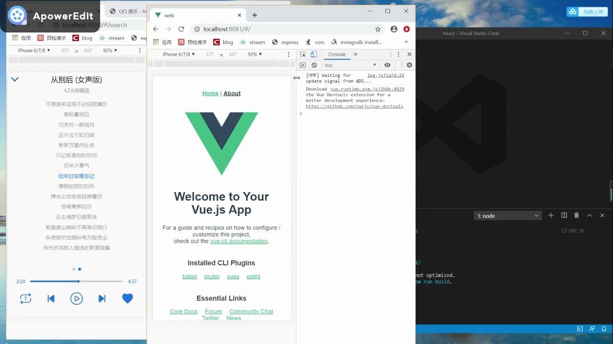Viewport: 613px width, 344px height.
Task: Toggle the device toolbar icon in DevTools
Action: (314, 54)
